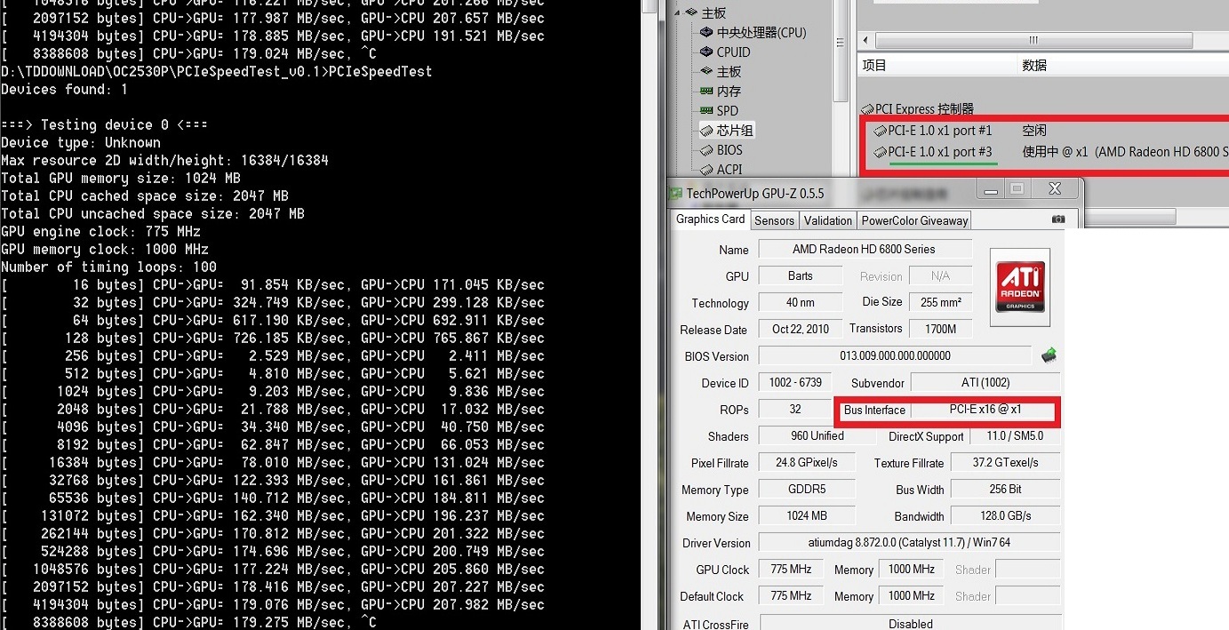
Task: Click the ACPI chip icon
Action: (706, 169)
